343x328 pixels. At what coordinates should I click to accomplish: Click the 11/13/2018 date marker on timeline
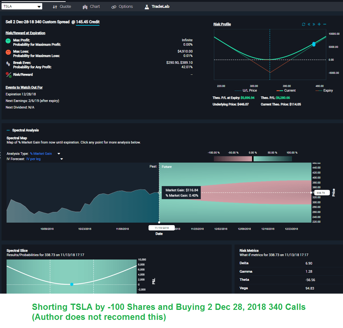tap(161, 228)
